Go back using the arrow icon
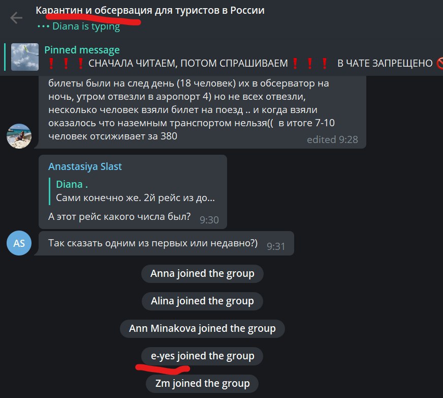Screen dimensions: 443x398 tap(16, 18)
